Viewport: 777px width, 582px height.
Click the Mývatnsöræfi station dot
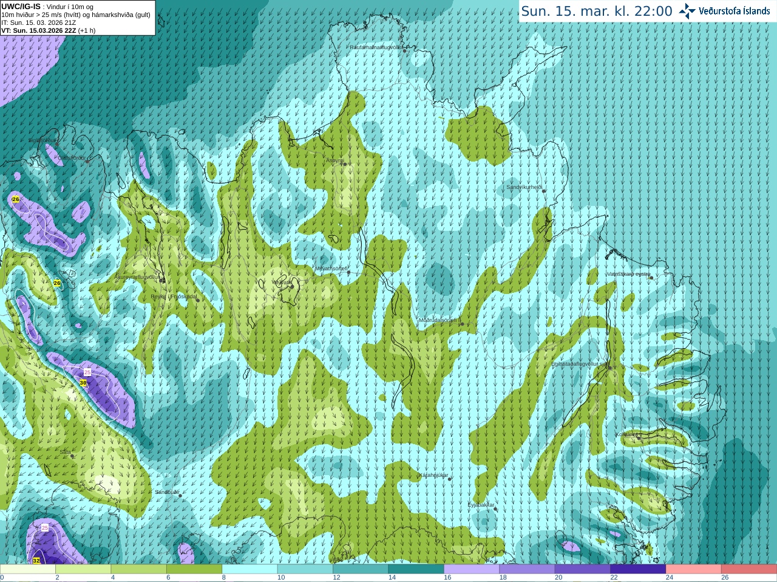click(349, 272)
